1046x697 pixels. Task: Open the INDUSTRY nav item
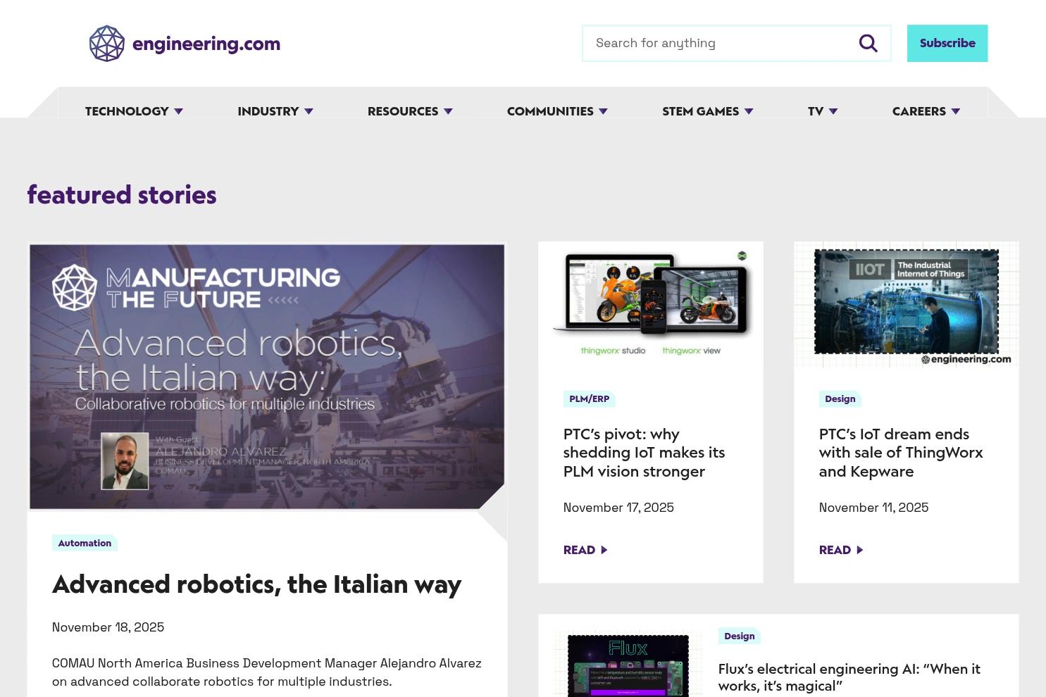268,111
